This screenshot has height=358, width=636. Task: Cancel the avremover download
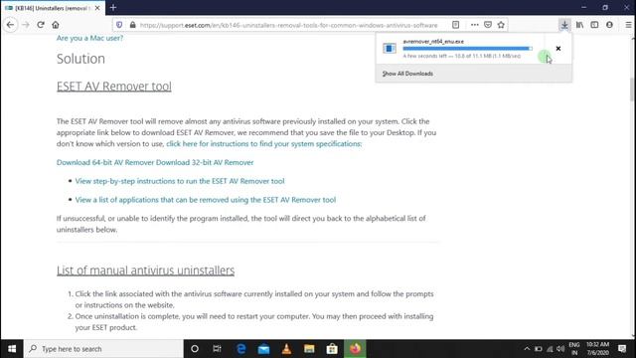point(558,49)
